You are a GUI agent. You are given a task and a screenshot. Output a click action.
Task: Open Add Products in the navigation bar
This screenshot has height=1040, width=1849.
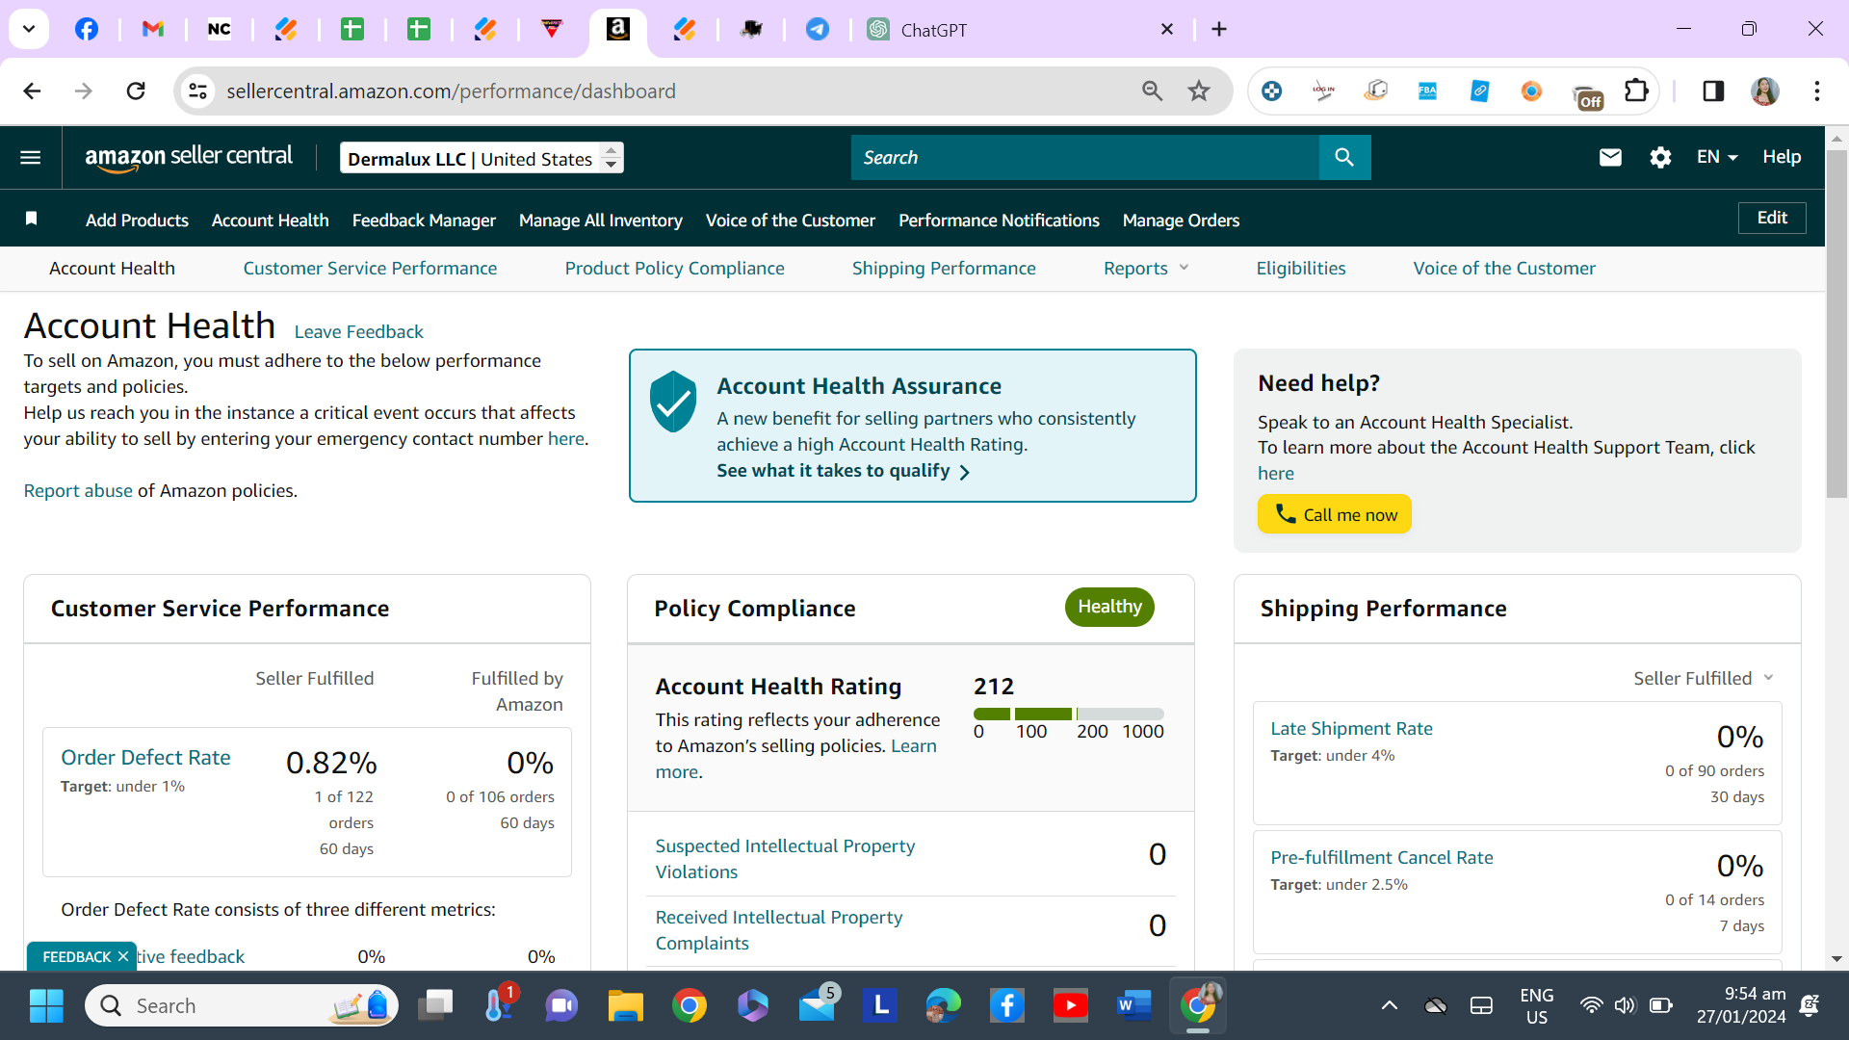click(x=137, y=220)
